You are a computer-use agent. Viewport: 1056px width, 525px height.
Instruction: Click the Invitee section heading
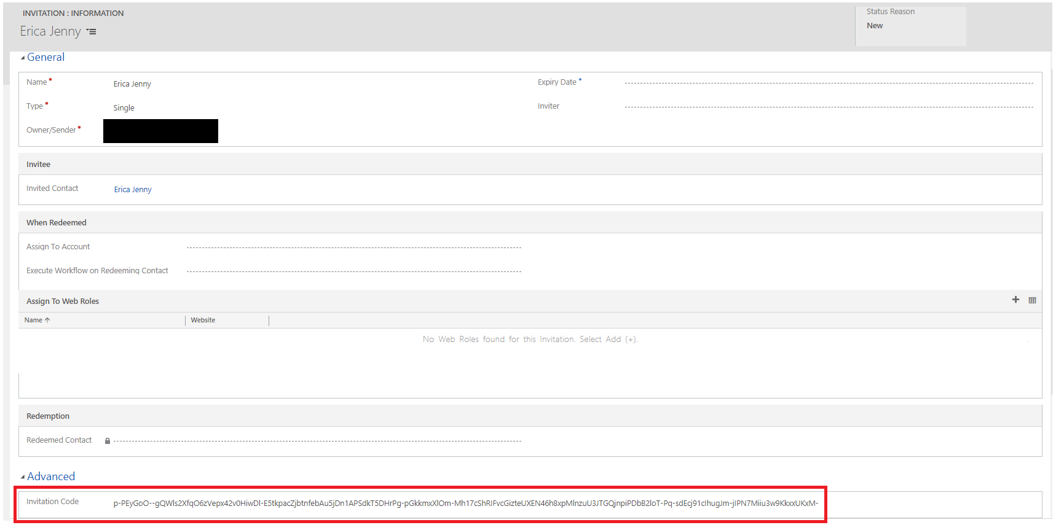[38, 165]
